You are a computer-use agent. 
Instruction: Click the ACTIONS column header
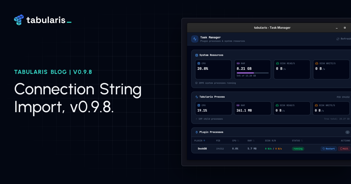[x=345, y=141]
